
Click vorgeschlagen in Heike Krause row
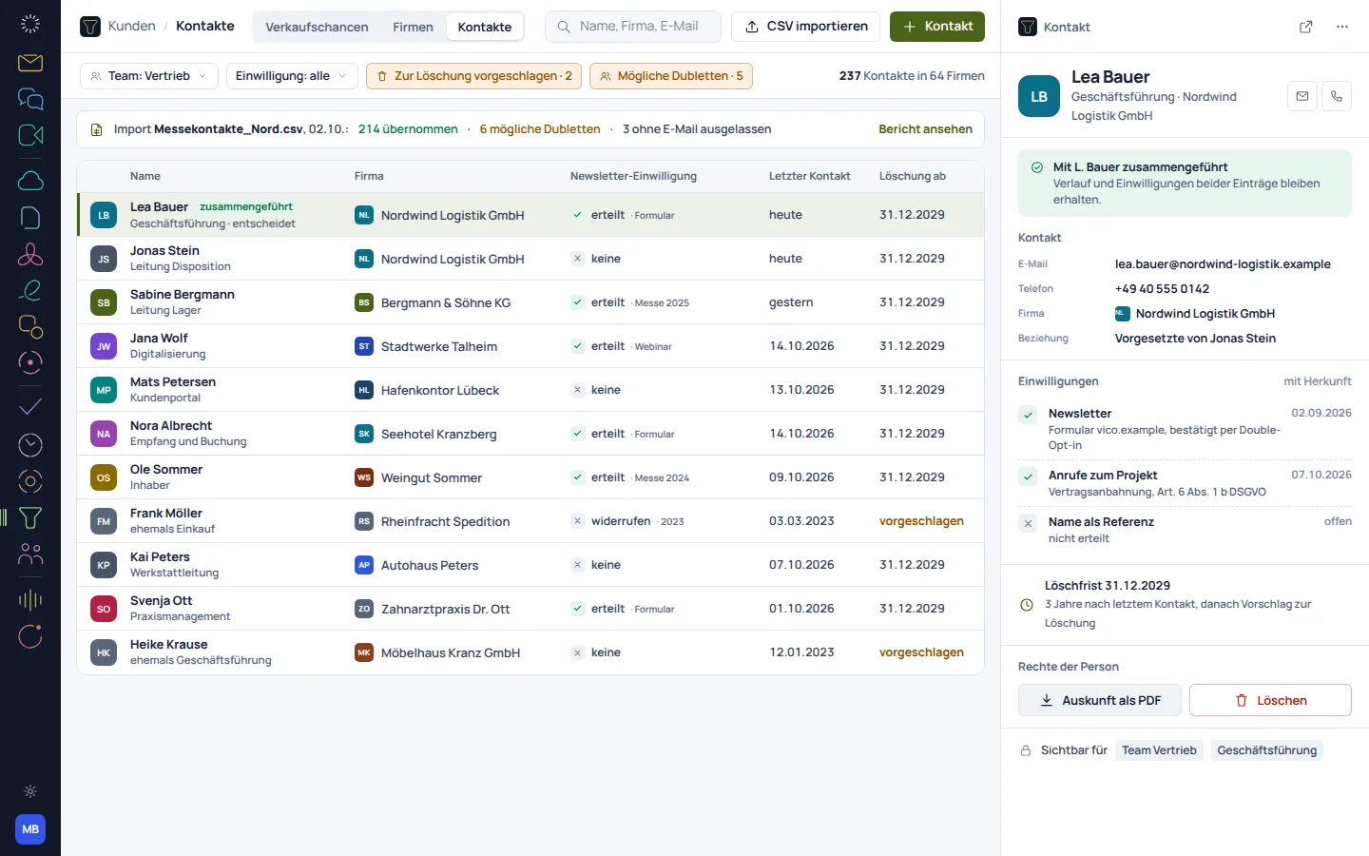click(921, 652)
